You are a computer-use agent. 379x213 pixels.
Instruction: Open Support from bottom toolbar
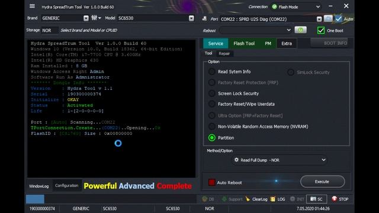pos(232,199)
